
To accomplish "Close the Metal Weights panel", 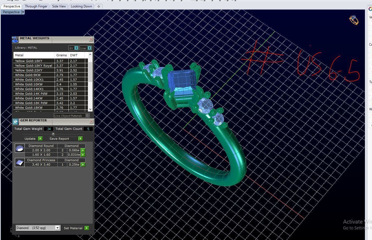I will click(x=91, y=40).
